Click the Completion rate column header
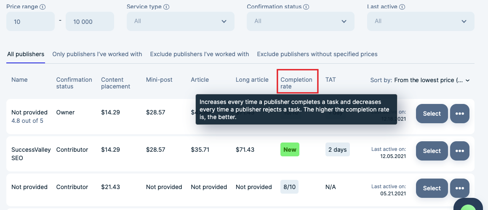Viewport: 488px width, 210px height. (296, 83)
